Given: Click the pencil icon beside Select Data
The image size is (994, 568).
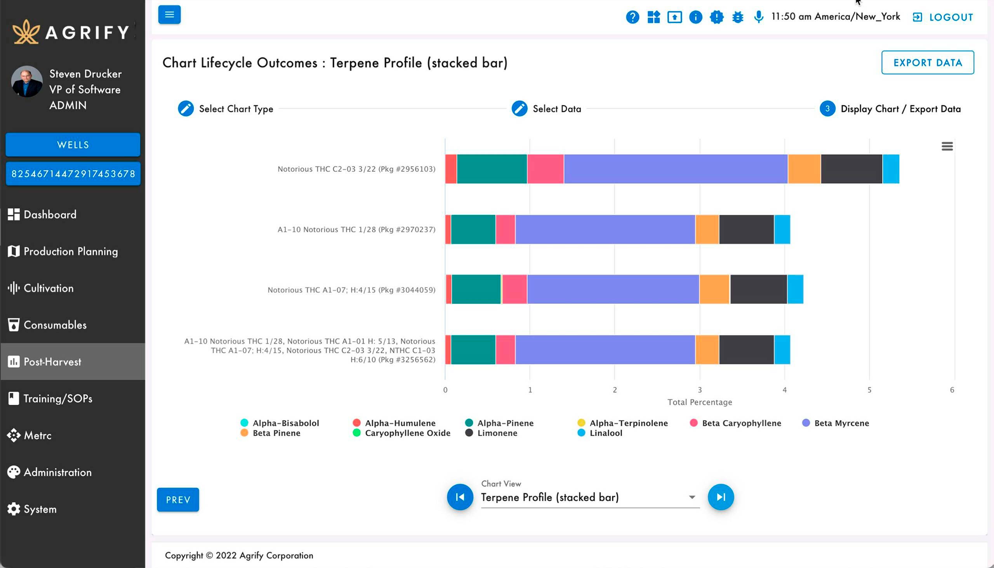Looking at the screenshot, I should pyautogui.click(x=519, y=108).
